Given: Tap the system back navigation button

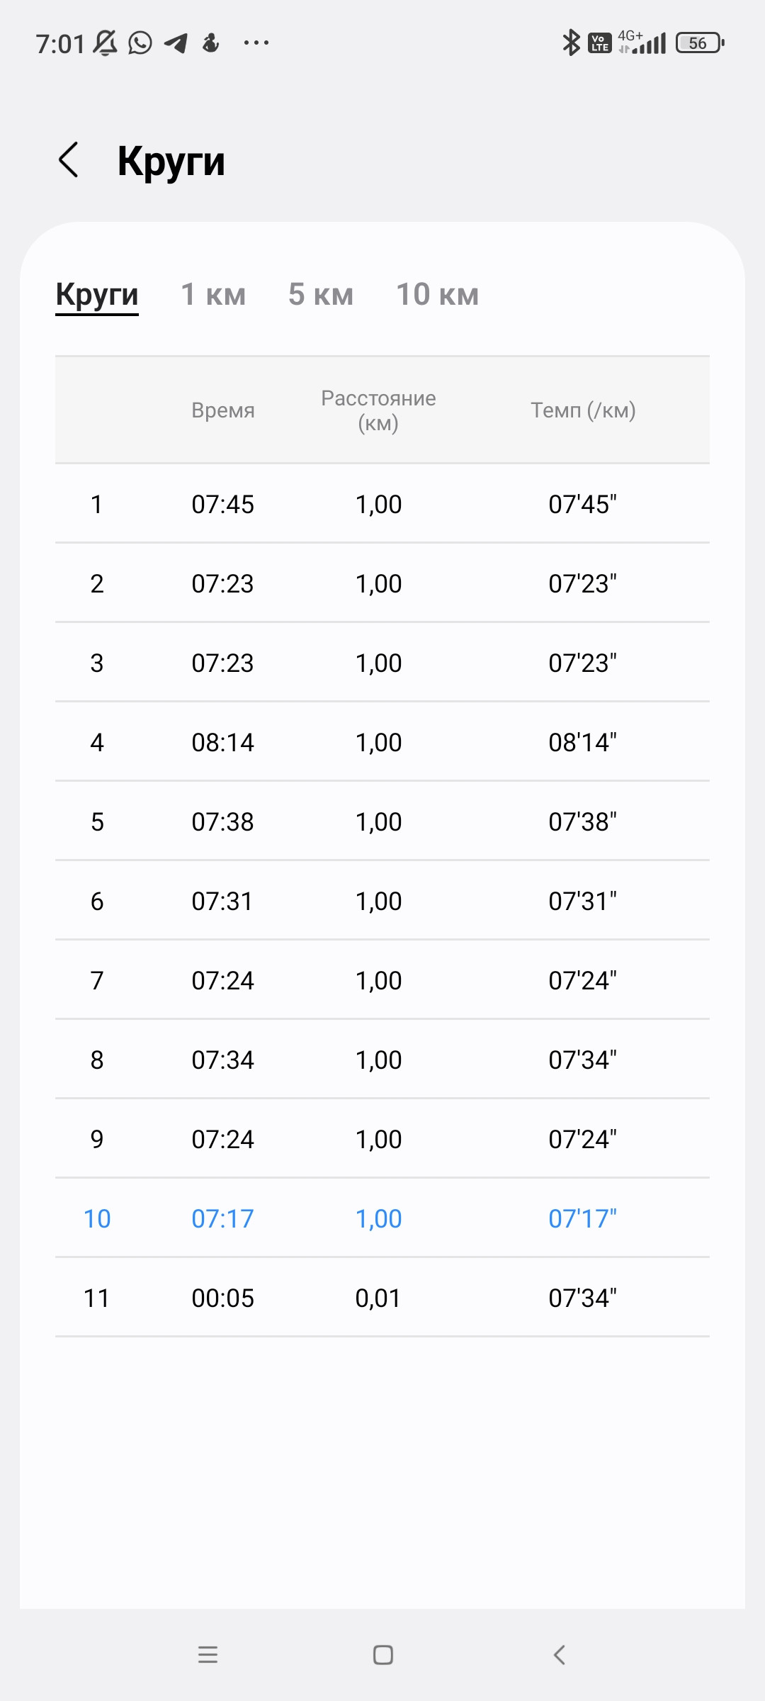Looking at the screenshot, I should [x=559, y=1655].
